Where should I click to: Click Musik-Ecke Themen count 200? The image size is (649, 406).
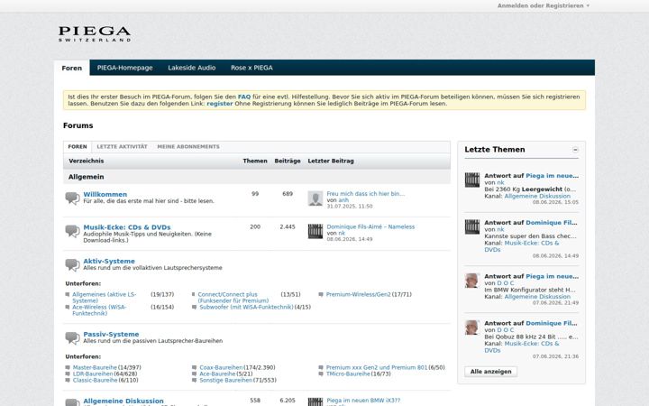(255, 226)
